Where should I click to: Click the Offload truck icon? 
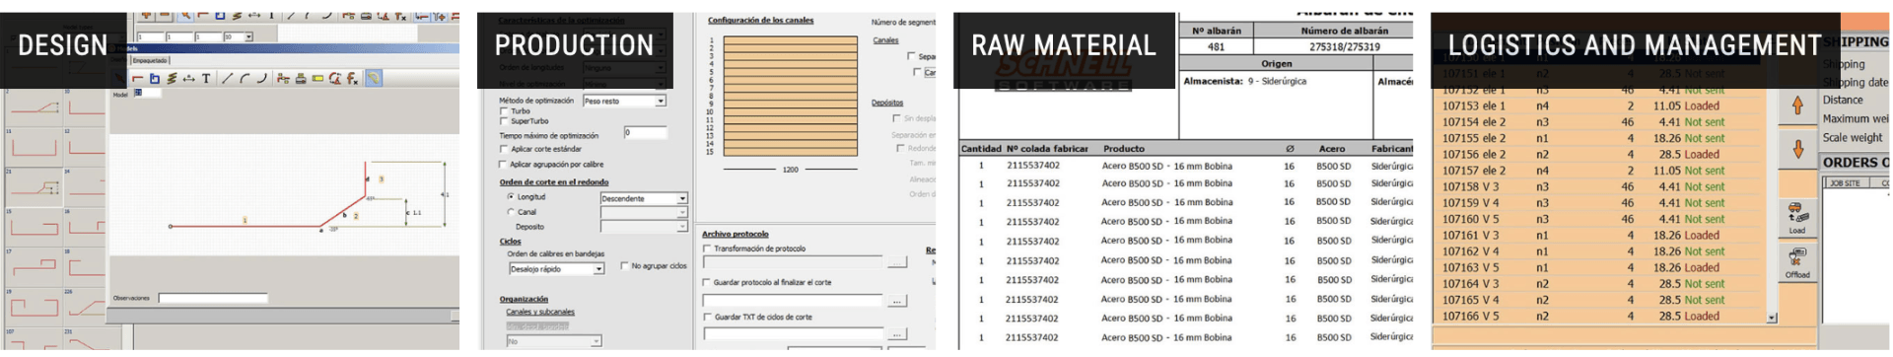(x=1797, y=262)
